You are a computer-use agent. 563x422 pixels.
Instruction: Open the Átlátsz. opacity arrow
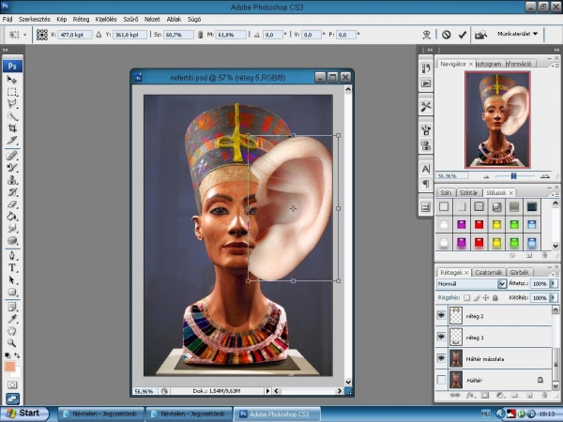pos(554,284)
